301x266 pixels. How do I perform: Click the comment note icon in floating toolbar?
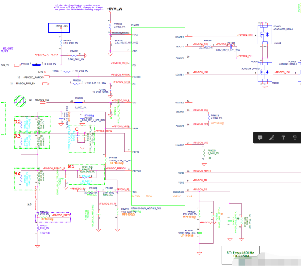[260, 138]
